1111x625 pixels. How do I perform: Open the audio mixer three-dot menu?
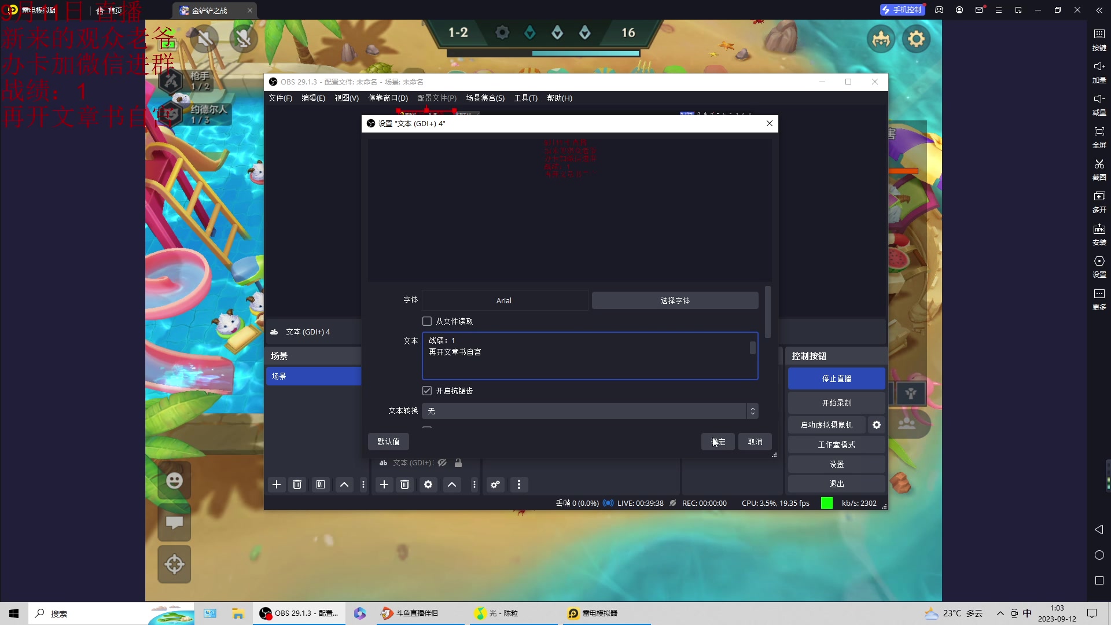point(519,484)
